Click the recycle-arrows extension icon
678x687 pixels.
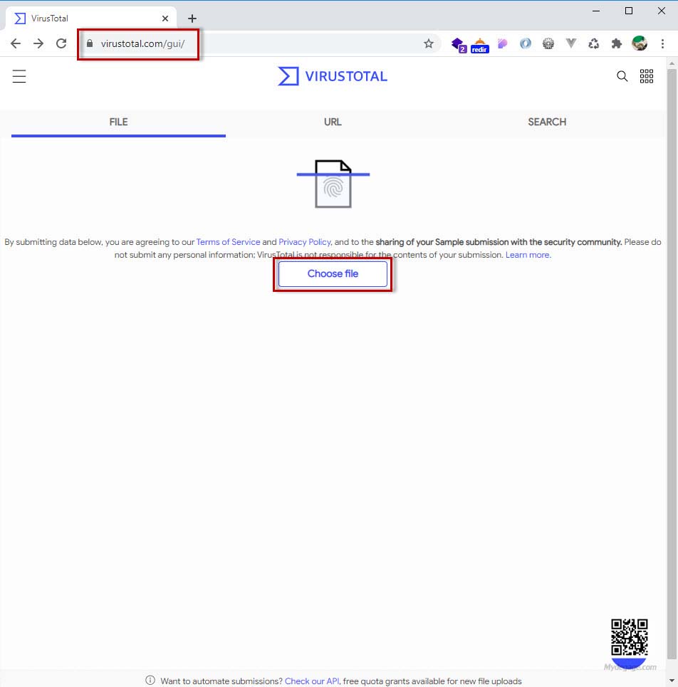[594, 43]
